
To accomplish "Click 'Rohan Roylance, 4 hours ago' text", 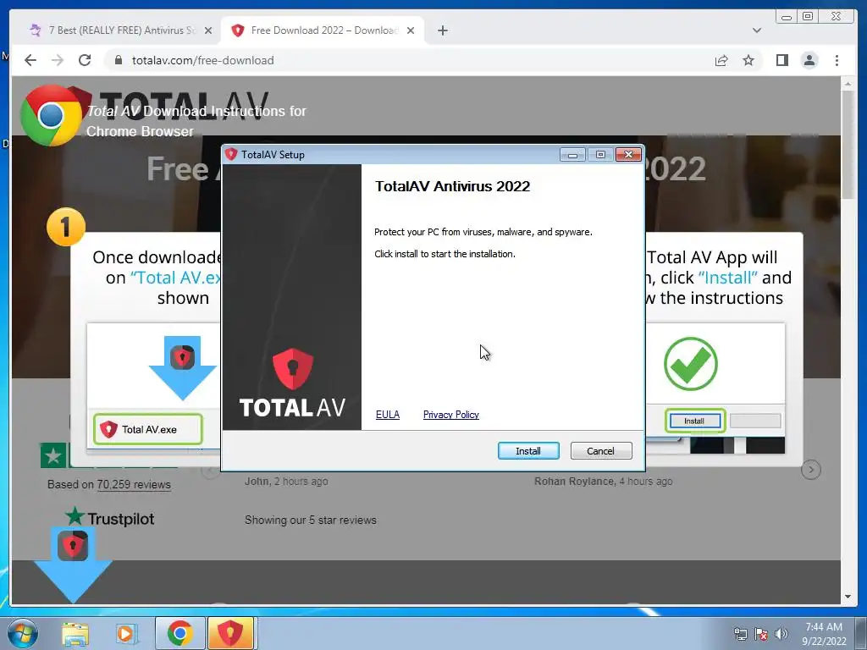I will tap(603, 482).
